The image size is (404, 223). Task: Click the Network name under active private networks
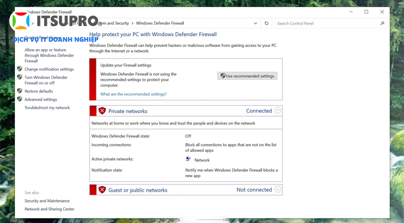(x=202, y=160)
